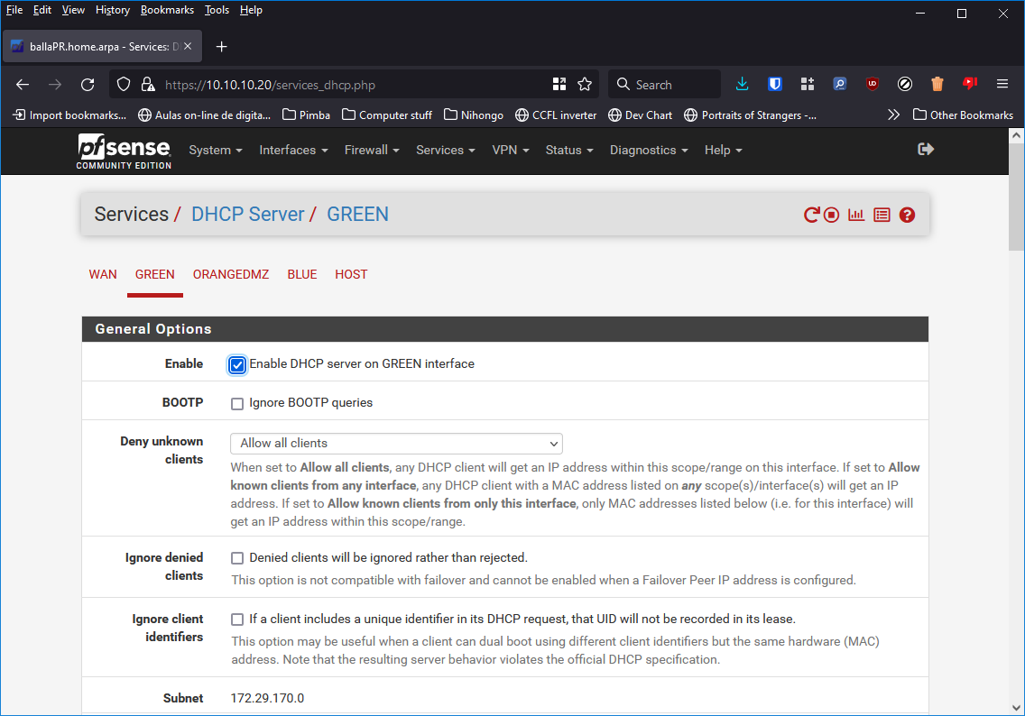1025x716 pixels.
Task: Open the CCFL inverter bookmark
Action: (x=556, y=115)
